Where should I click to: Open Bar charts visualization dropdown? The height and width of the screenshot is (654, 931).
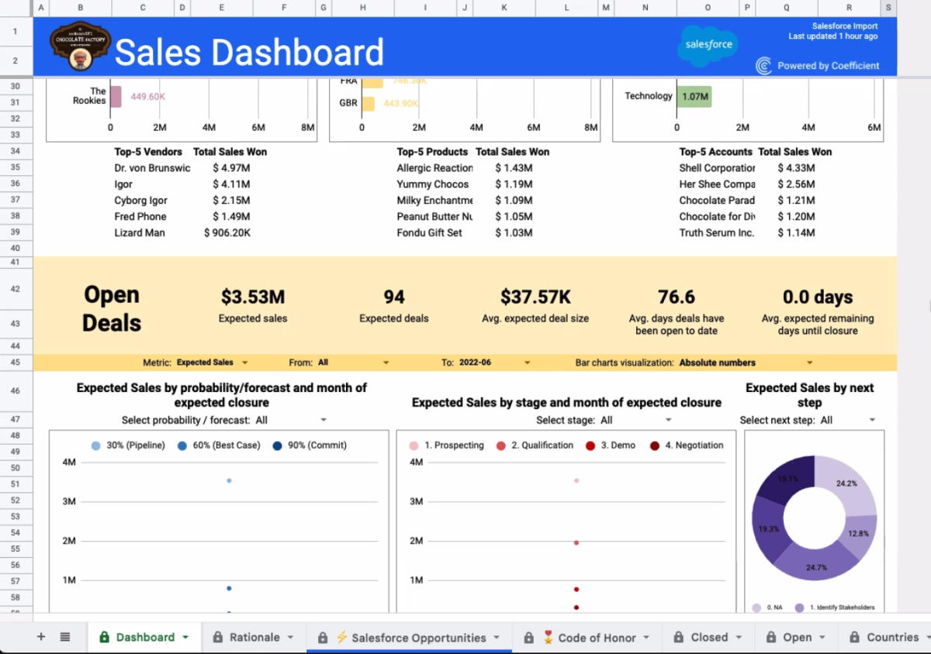click(x=809, y=363)
